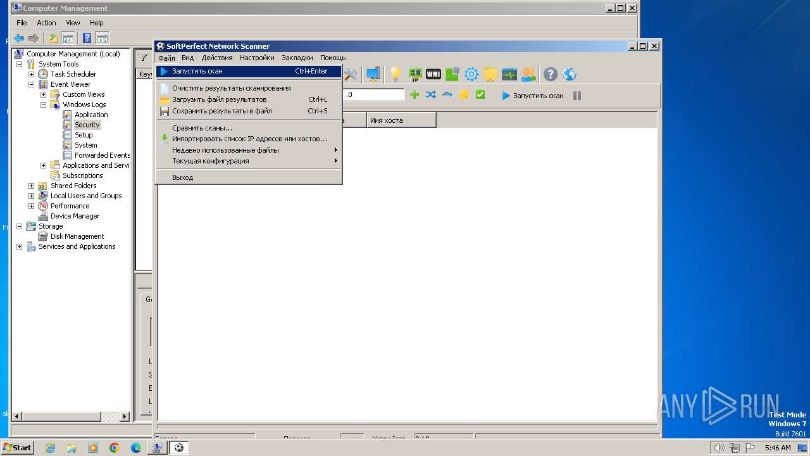Screen dimensions: 810x456
Task: Click the light bulb icon in scanner toolbar
Action: tap(396, 74)
